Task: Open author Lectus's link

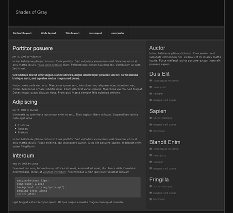Action: (35, 164)
